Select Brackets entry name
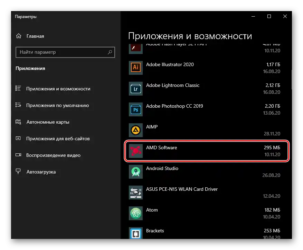This screenshot has width=303, height=250. click(x=155, y=231)
